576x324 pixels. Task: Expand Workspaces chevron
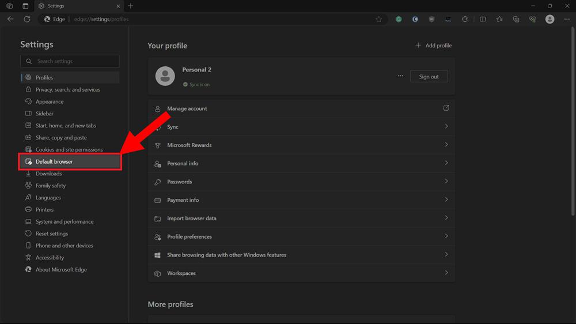(x=446, y=273)
